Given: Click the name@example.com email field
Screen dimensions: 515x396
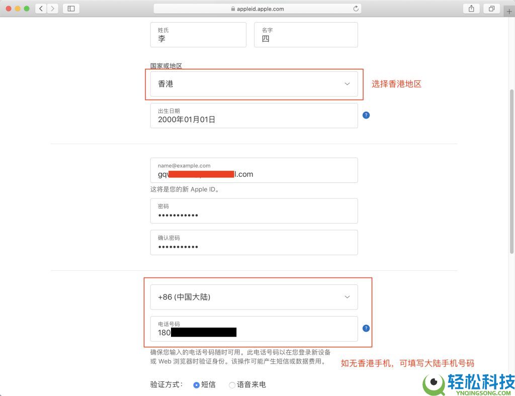Looking at the screenshot, I should [254, 170].
